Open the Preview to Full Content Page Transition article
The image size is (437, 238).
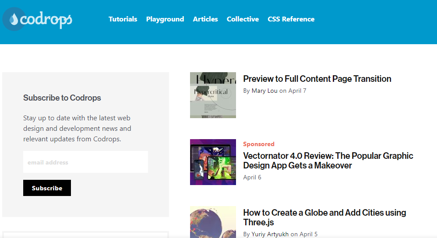(317, 79)
